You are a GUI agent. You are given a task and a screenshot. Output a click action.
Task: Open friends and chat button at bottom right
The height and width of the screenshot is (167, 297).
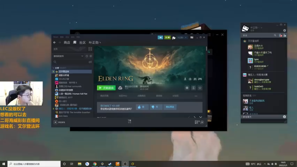point(199,122)
